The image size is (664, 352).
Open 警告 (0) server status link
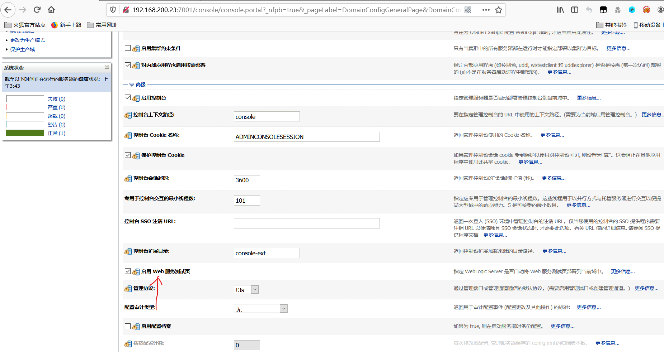57,125
